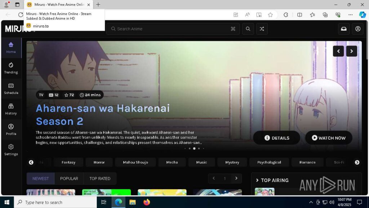Click the random anime shuffle icon

coord(262,29)
